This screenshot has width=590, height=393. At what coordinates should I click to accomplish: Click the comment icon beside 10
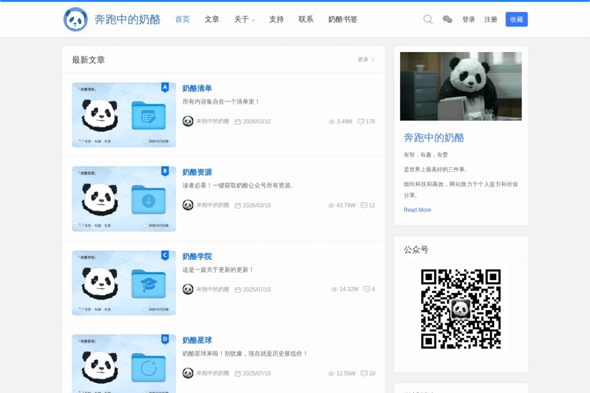pyautogui.click(x=364, y=374)
